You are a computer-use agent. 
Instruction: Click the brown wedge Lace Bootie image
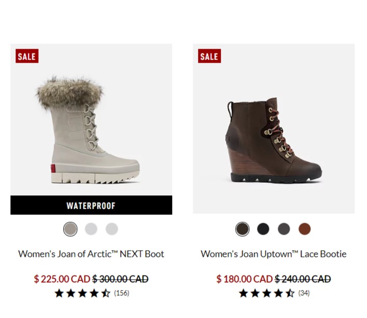[274, 128]
